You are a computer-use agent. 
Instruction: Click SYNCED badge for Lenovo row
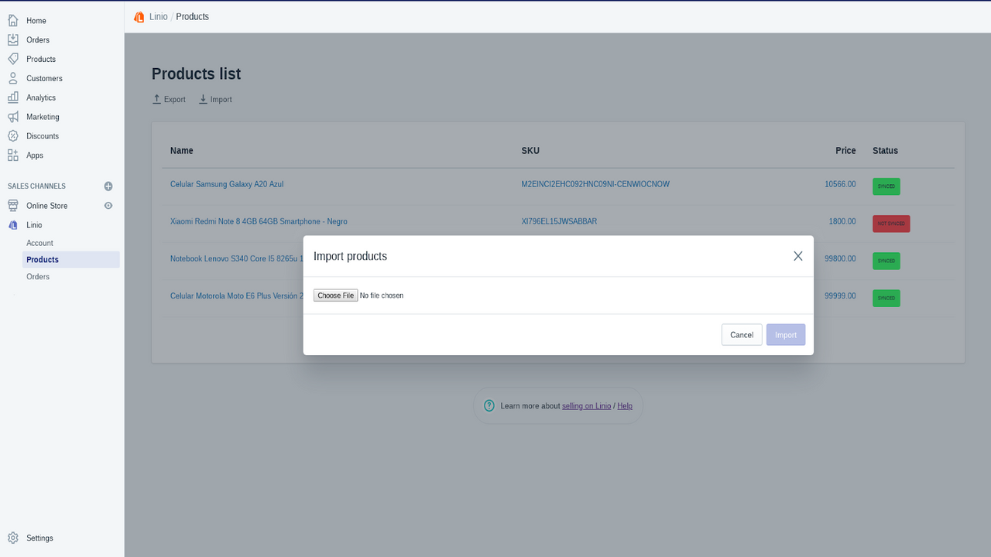click(x=886, y=261)
